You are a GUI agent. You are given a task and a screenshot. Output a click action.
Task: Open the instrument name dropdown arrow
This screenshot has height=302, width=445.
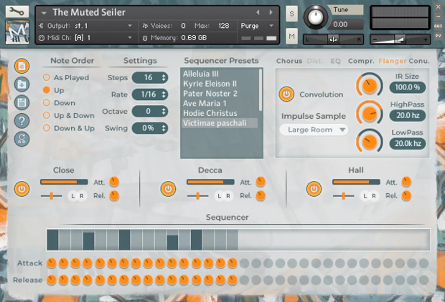coord(44,13)
